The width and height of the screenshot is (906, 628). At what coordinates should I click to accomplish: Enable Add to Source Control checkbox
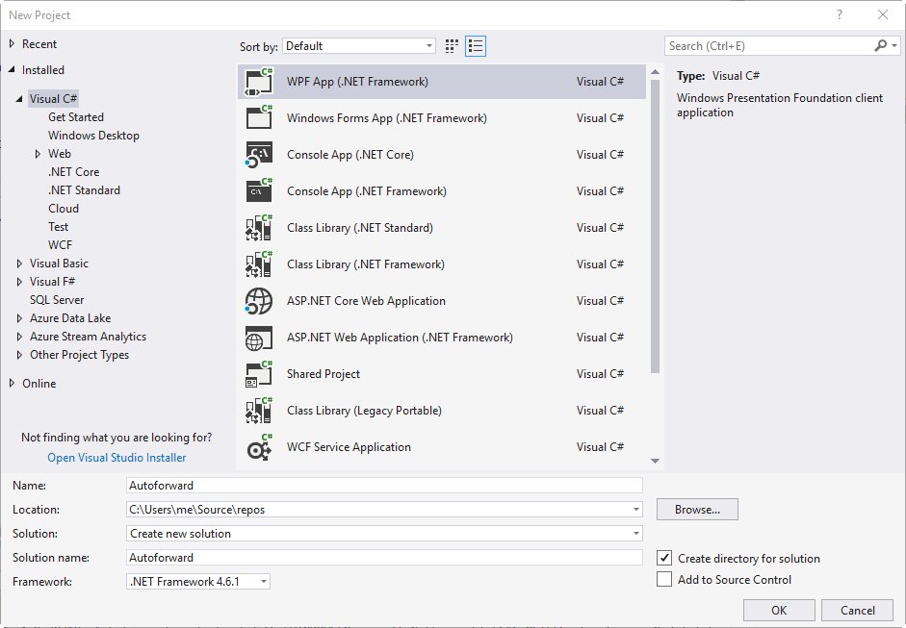(663, 579)
